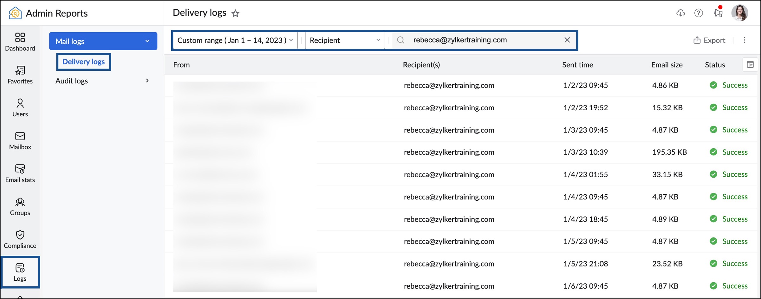Screen dimensions: 761x299
Task: Select the Logs sidebar icon
Action: [20, 272]
